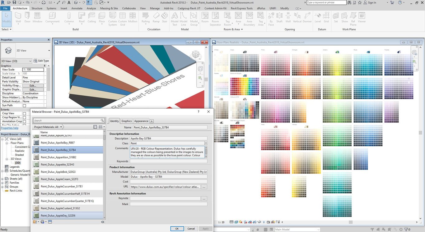Pick the Column tool
The height and width of the screenshot is (232, 425).
[69, 18]
